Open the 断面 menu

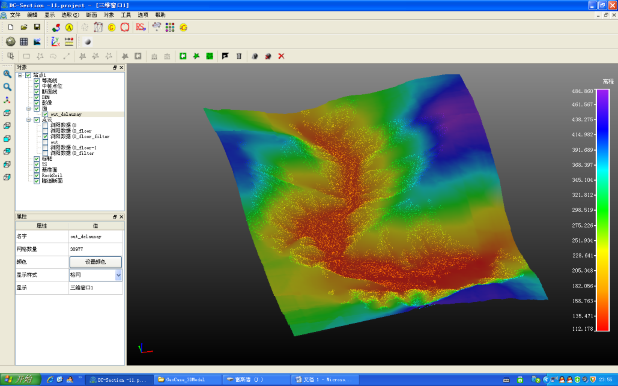[91, 14]
